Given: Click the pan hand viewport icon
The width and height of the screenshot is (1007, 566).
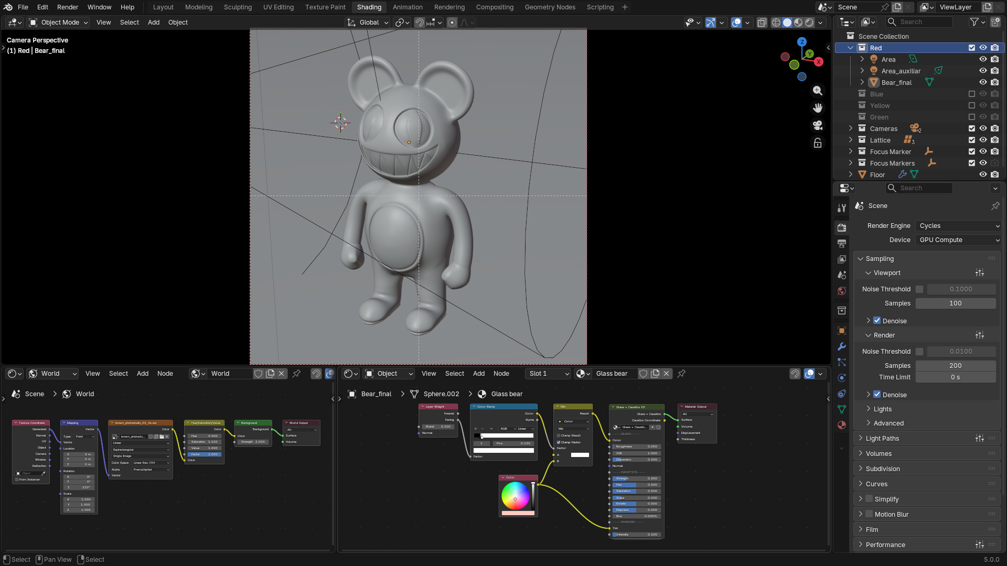Looking at the screenshot, I should (817, 108).
